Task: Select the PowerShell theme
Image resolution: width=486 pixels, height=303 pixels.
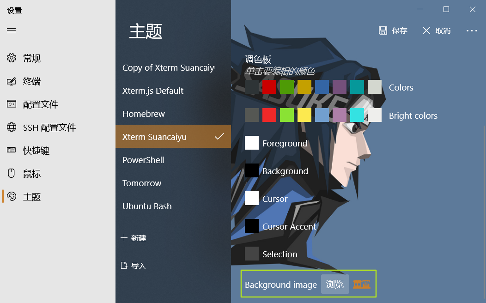Action: [x=143, y=160]
